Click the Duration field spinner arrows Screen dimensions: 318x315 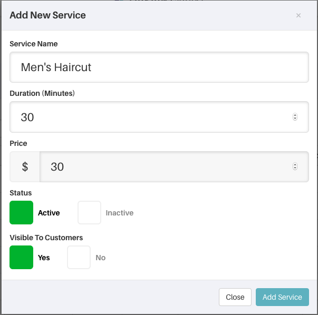(x=295, y=117)
